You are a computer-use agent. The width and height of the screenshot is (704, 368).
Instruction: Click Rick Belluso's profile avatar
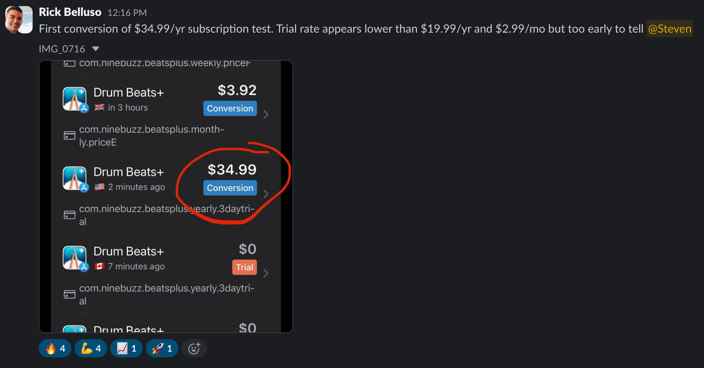point(19,20)
